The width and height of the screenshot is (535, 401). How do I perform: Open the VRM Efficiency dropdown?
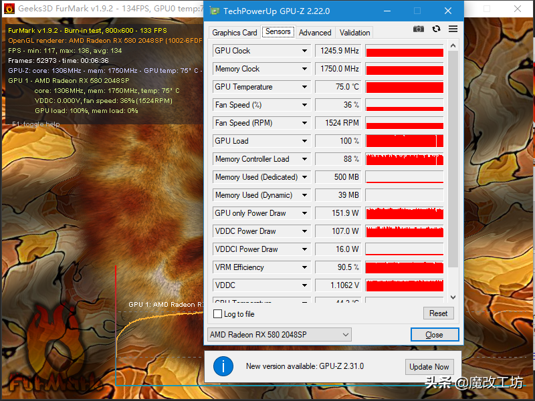304,268
